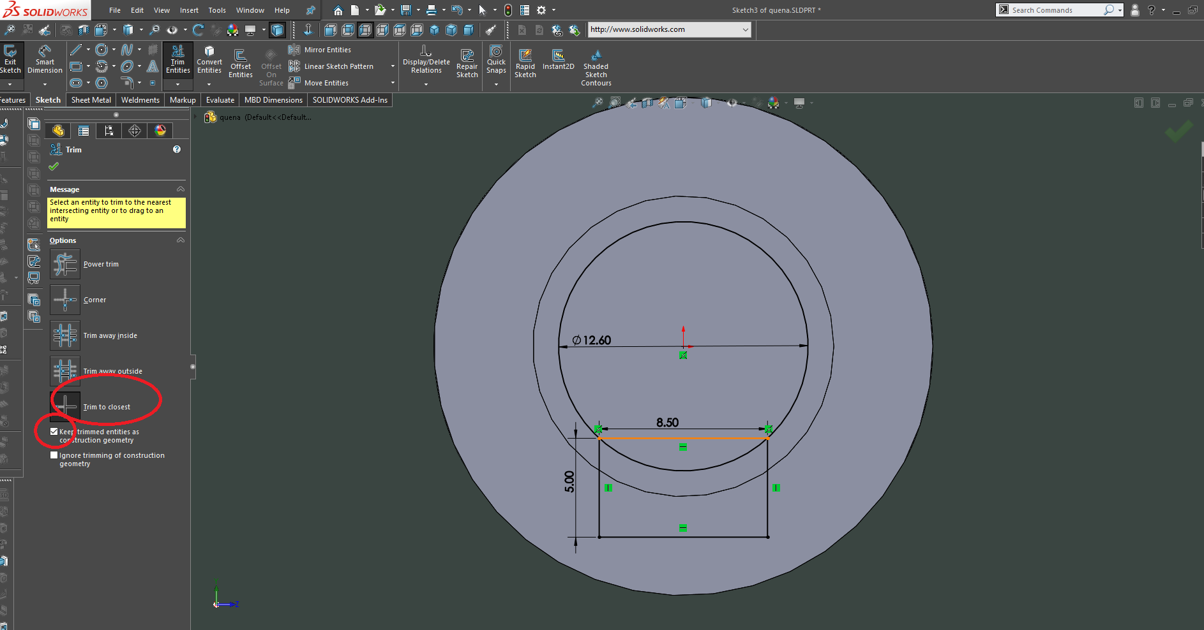Enable Instant2D
The width and height of the screenshot is (1204, 630).
(x=559, y=59)
